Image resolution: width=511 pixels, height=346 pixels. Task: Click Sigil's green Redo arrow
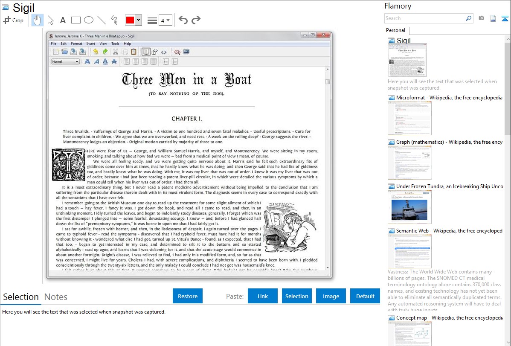pos(105,52)
